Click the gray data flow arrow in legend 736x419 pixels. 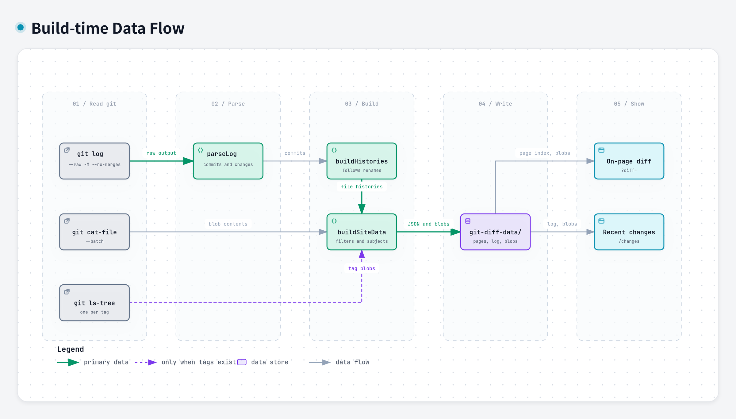pos(320,362)
